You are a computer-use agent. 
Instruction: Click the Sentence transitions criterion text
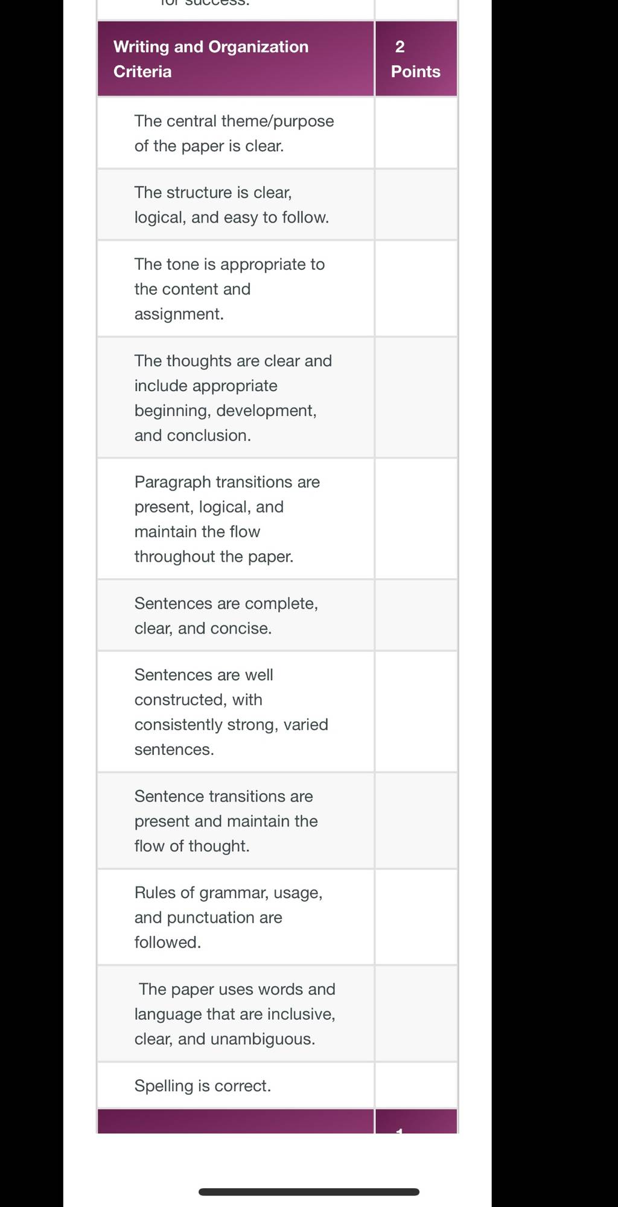[226, 821]
